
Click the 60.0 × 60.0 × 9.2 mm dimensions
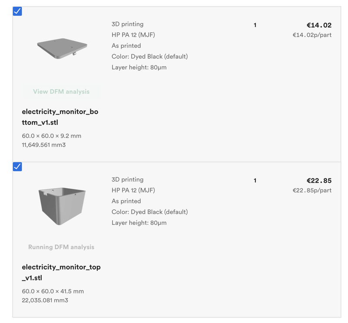coord(51,136)
